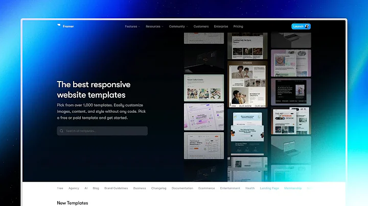Click the user avatar in Launch button
This screenshot has width=368, height=206.
click(x=307, y=27)
